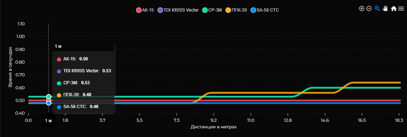Click the green СР-3М legend marker
The image size is (407, 137).
(205, 10)
